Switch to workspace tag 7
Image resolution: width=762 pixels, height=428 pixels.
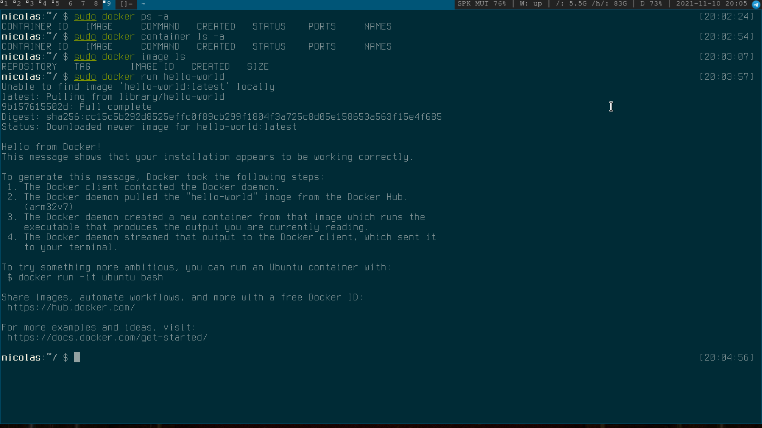83,4
